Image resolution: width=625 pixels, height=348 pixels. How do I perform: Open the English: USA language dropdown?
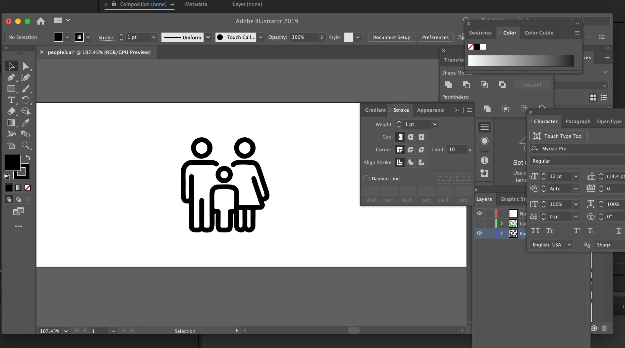click(x=551, y=245)
